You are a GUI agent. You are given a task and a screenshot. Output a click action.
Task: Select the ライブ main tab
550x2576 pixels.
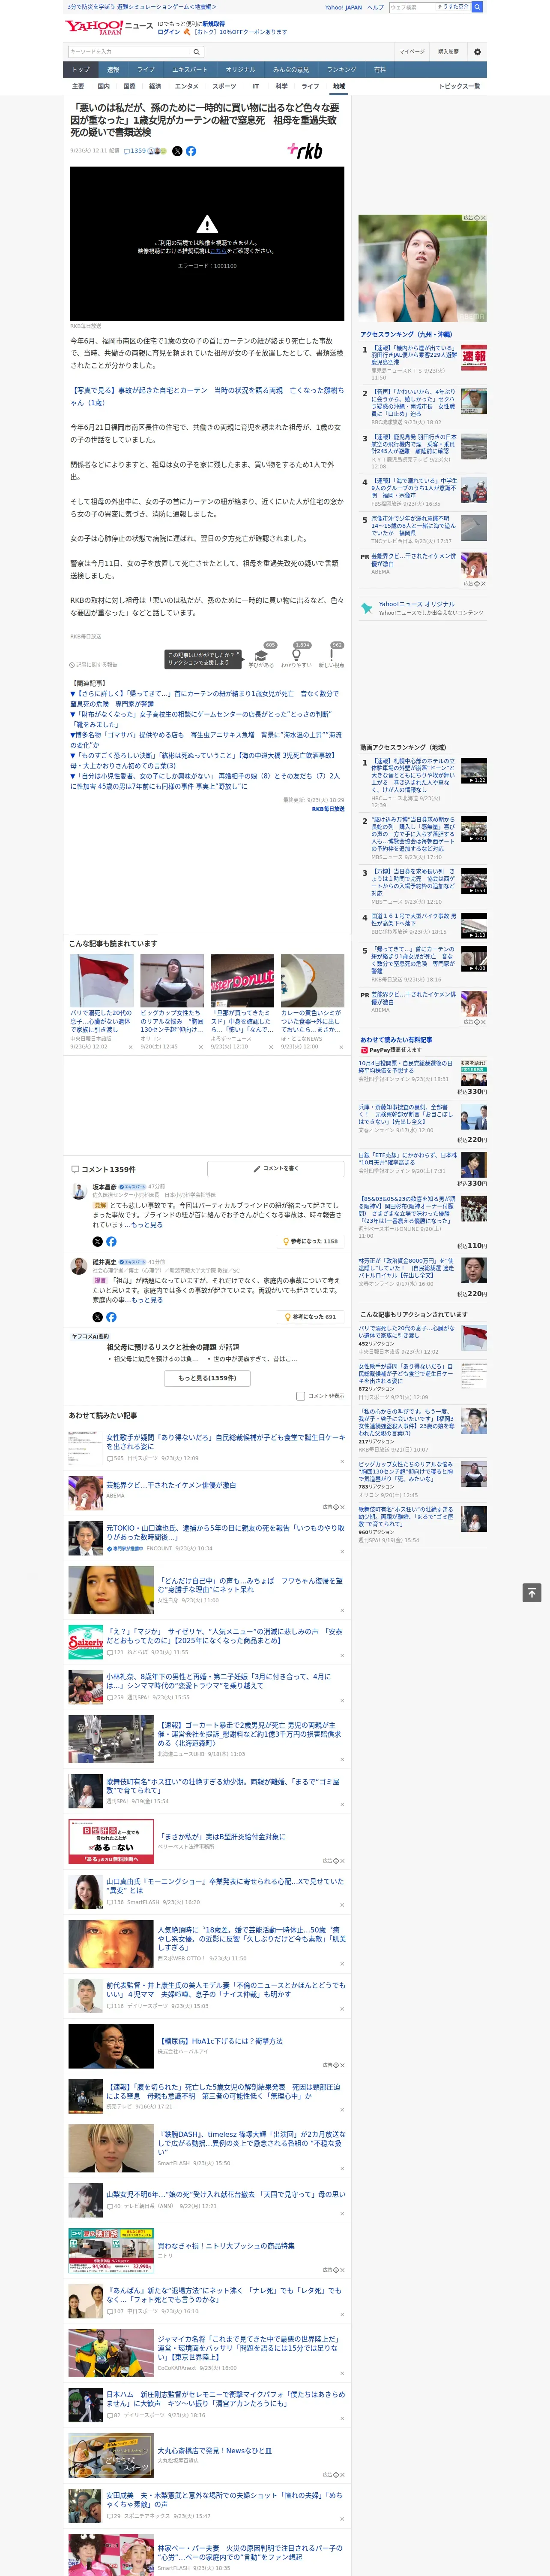point(146,70)
